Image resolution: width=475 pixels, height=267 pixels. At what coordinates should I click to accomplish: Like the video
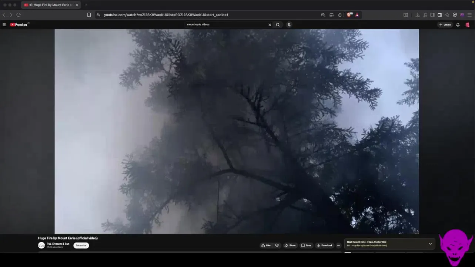click(266, 245)
